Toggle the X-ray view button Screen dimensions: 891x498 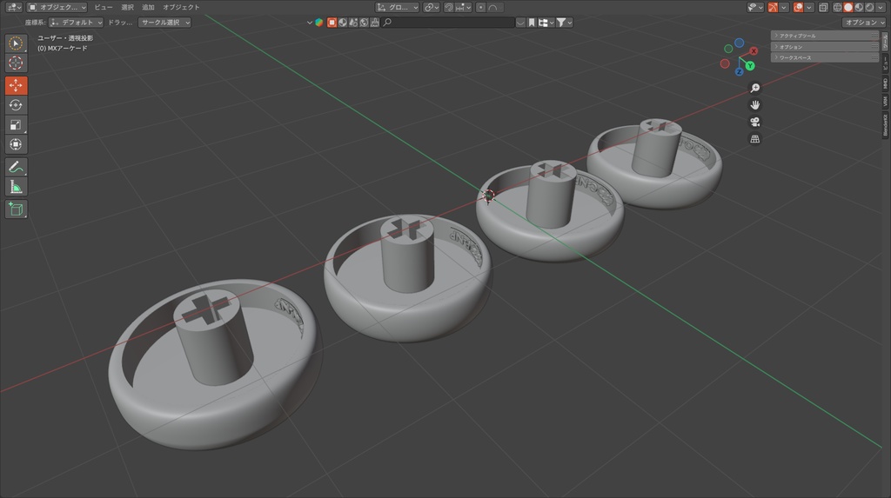[x=823, y=7]
